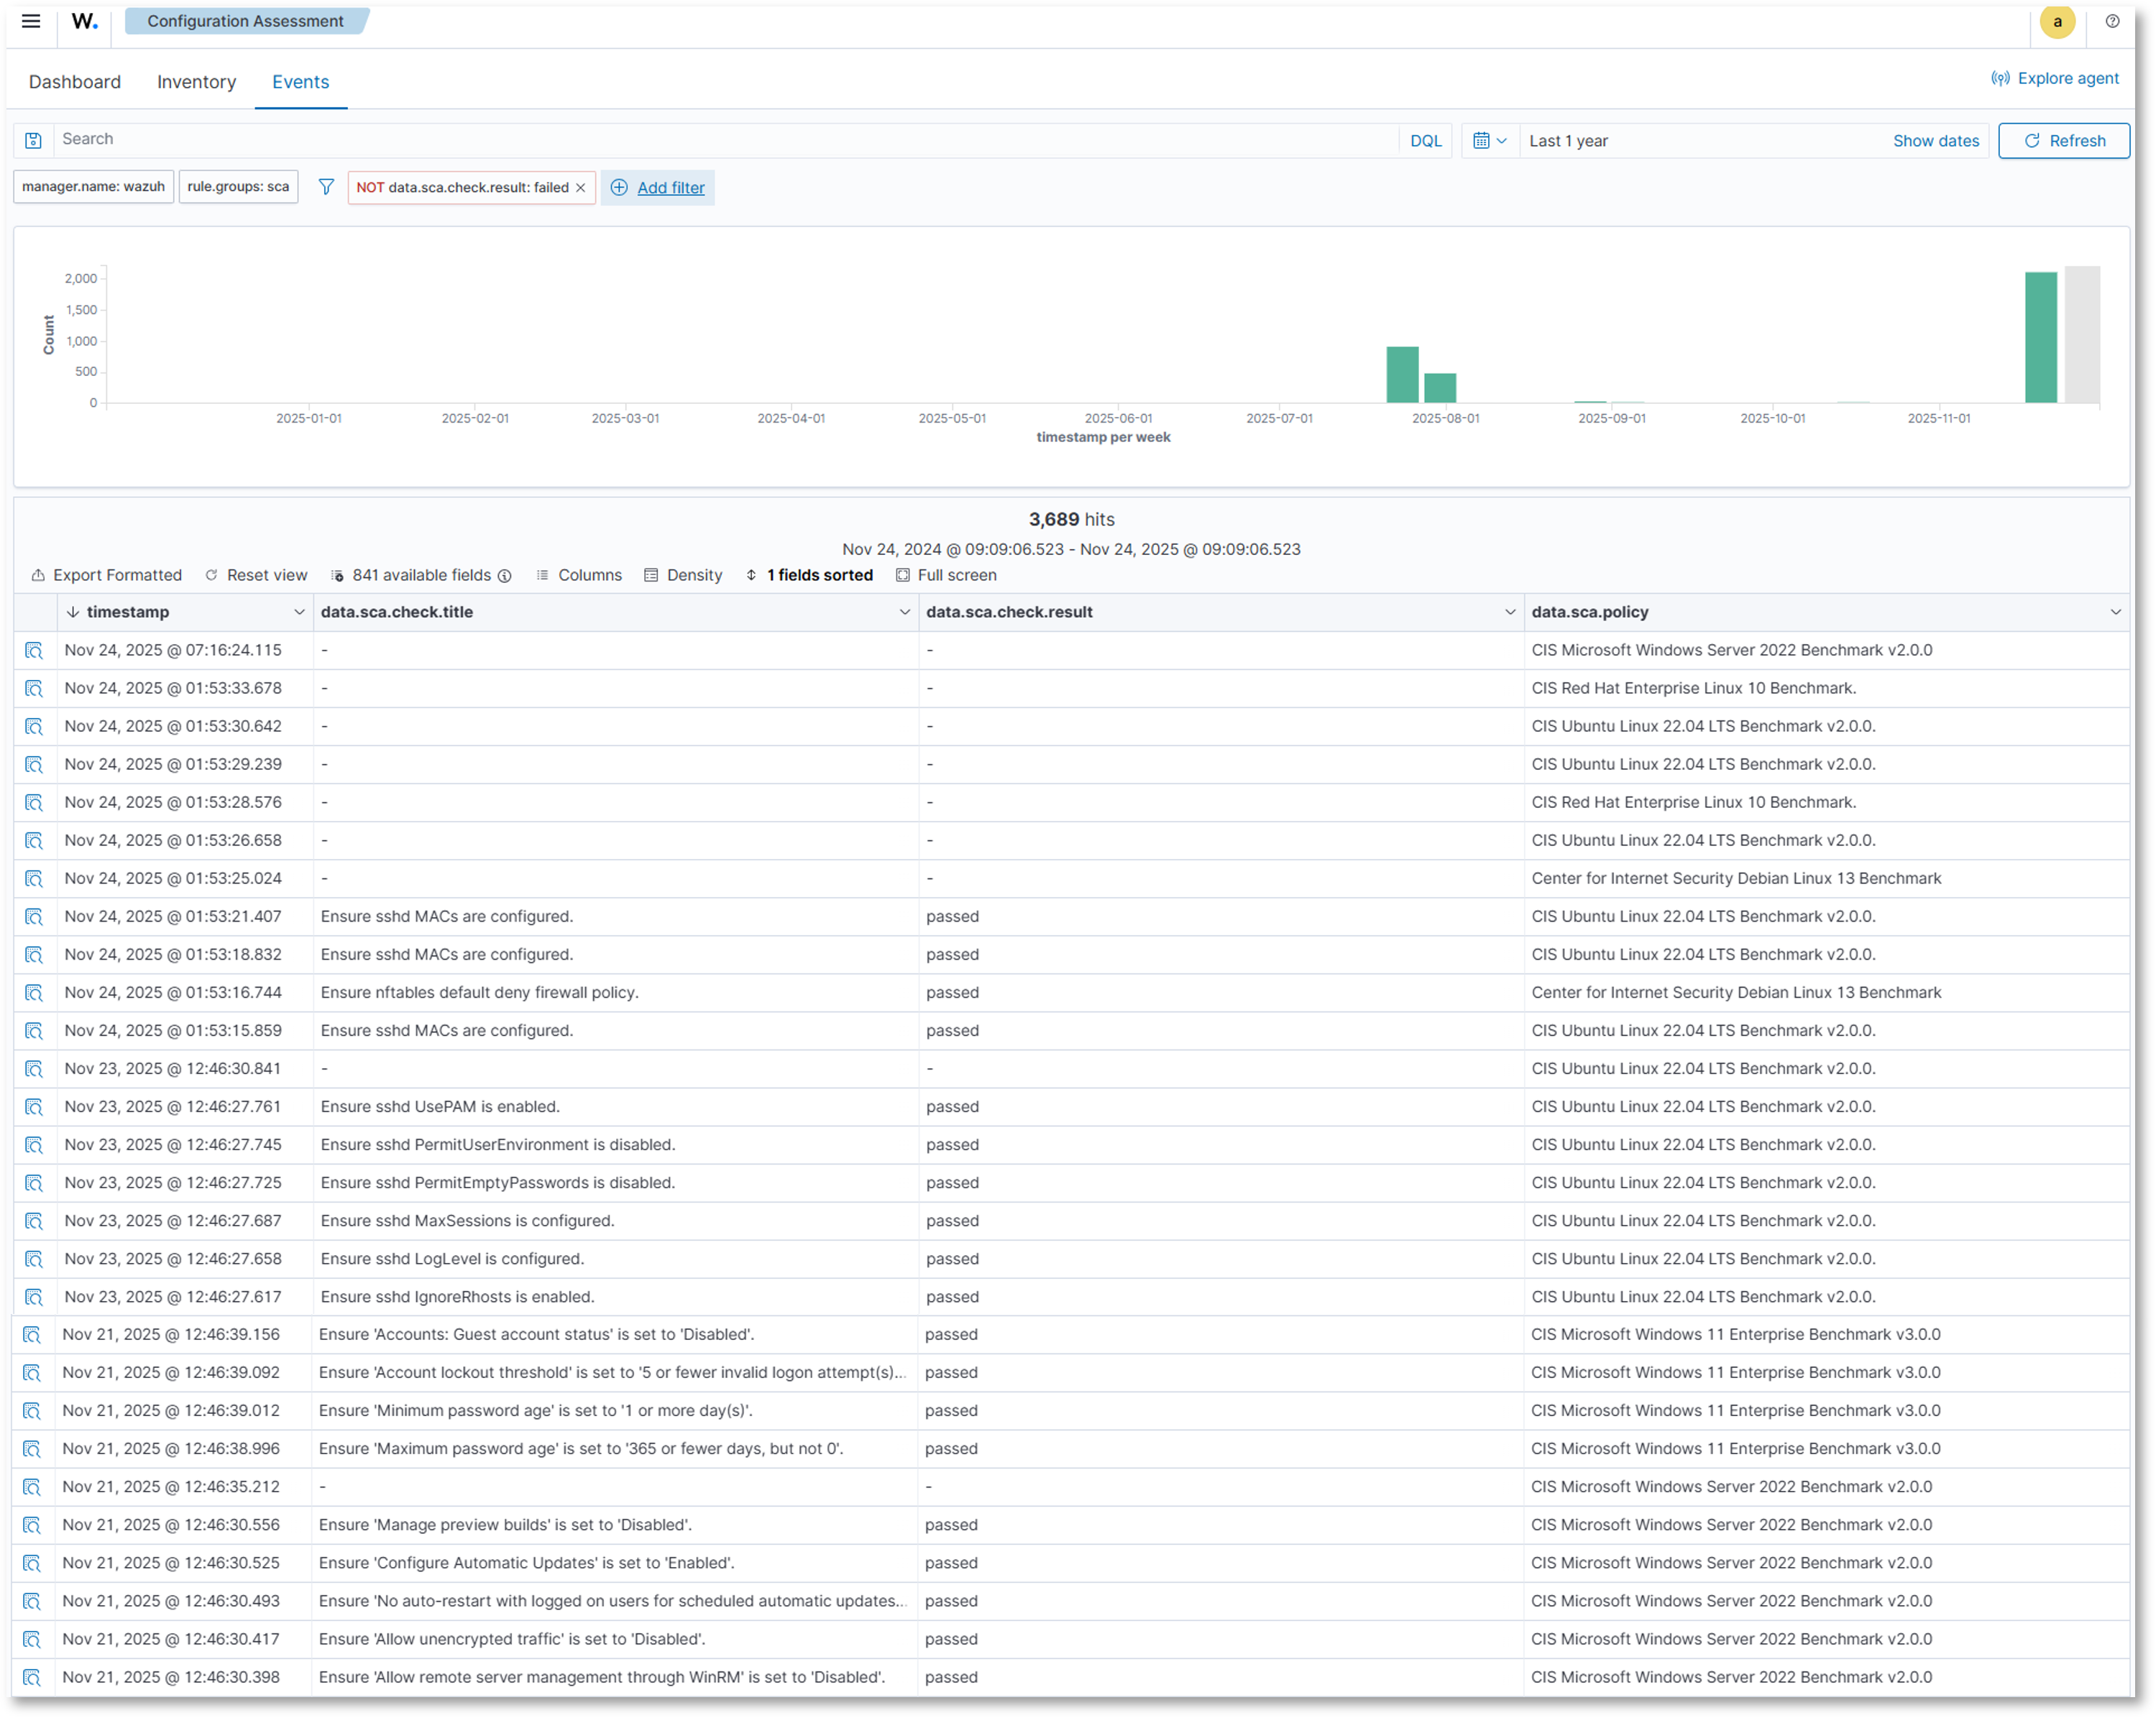Open help via the question mark icon
The width and height of the screenshot is (2156, 1718).
click(2112, 21)
